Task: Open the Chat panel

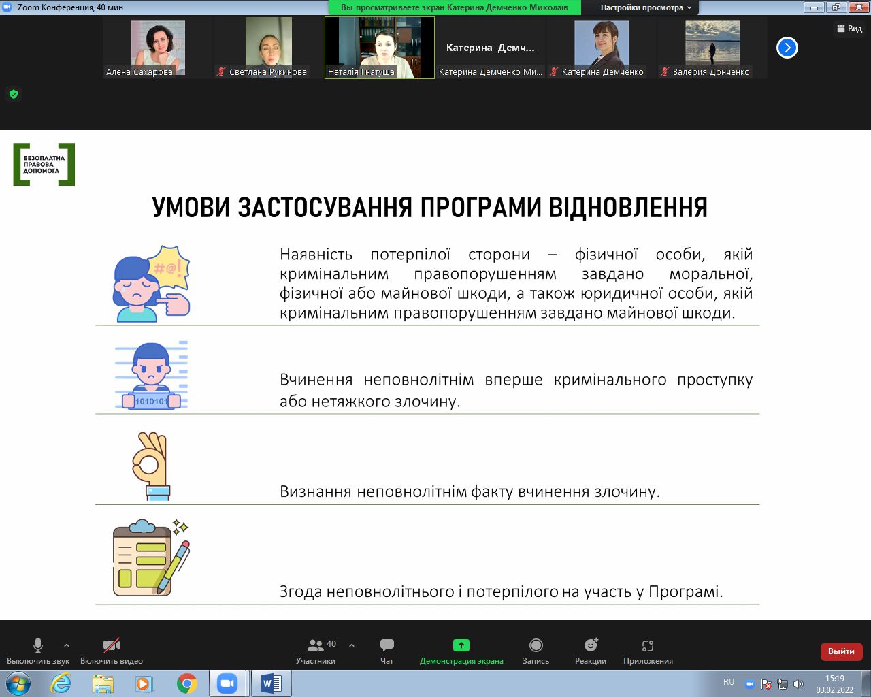Action: [387, 651]
